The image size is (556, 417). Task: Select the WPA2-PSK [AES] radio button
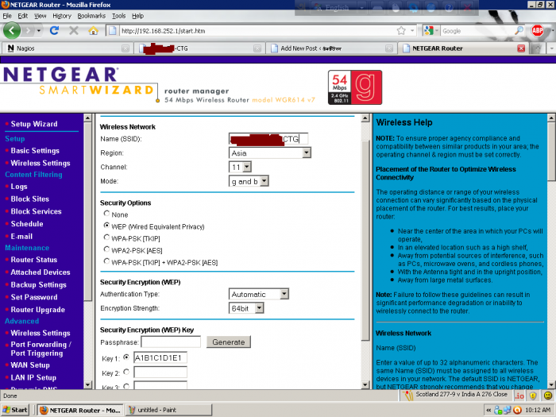click(106, 249)
